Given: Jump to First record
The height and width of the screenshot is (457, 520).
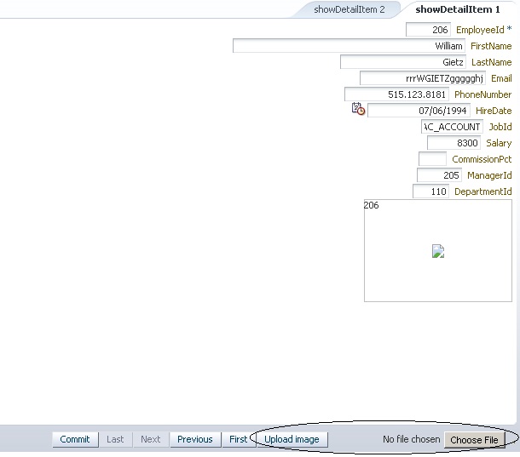Looking at the screenshot, I should 238,439.
